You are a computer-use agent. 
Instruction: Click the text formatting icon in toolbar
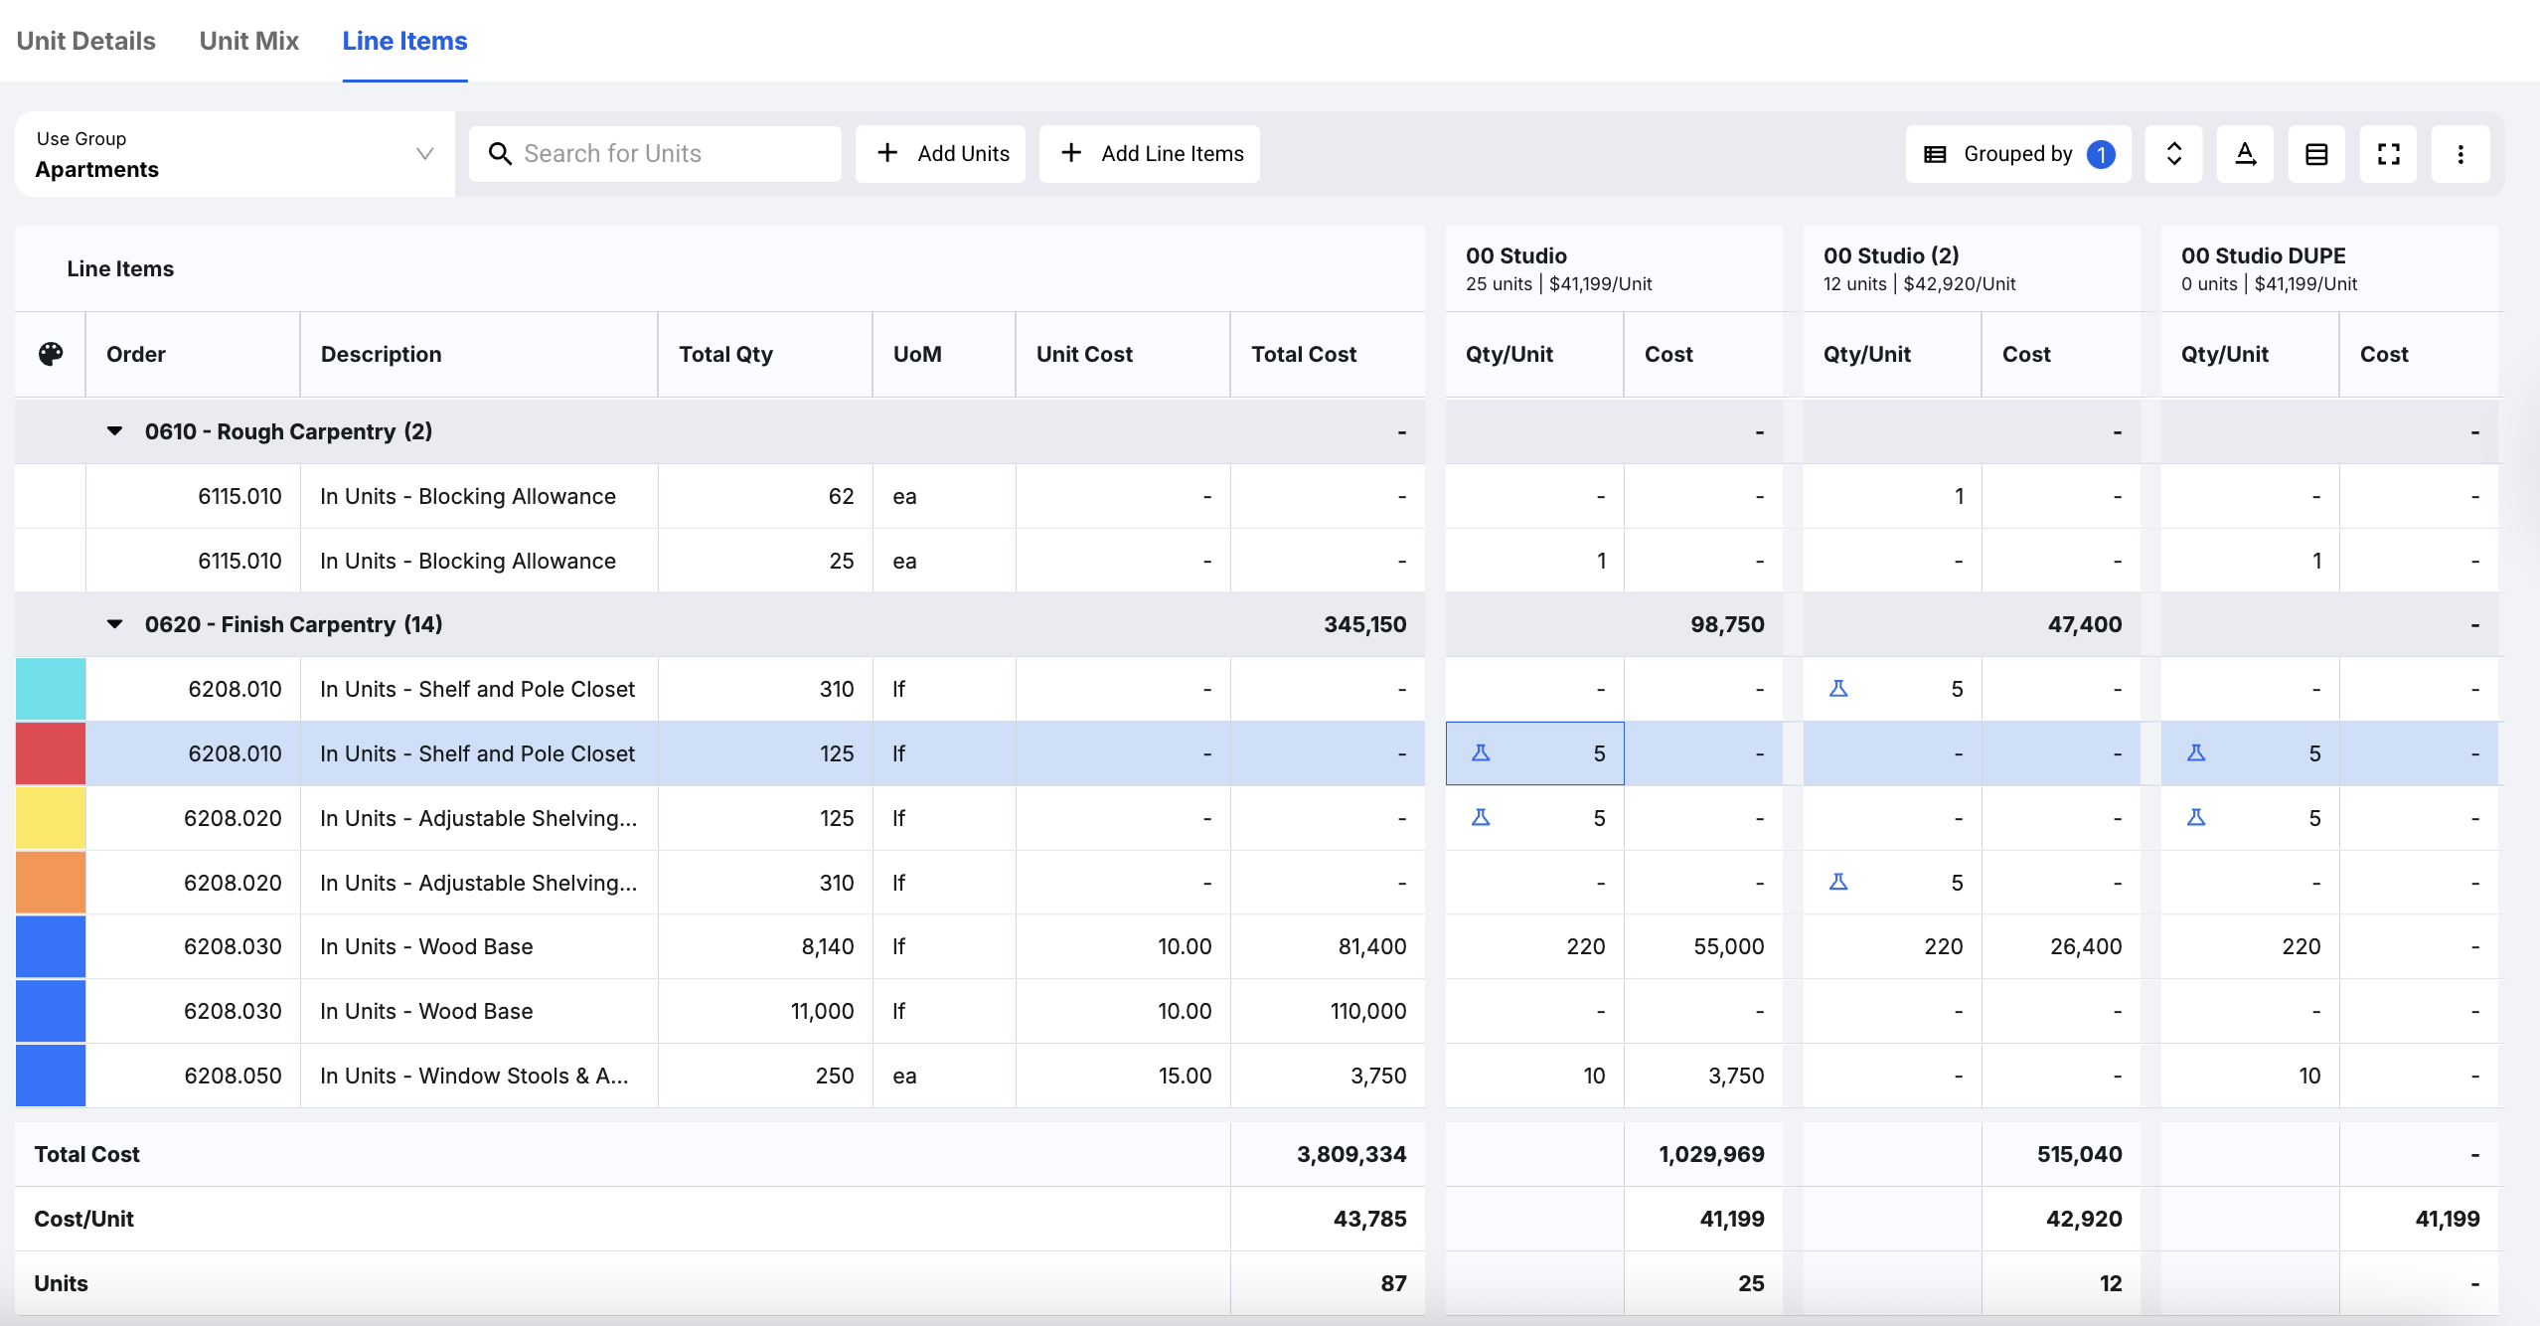pyautogui.click(x=2245, y=154)
